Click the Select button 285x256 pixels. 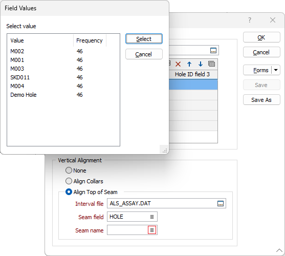144,39
